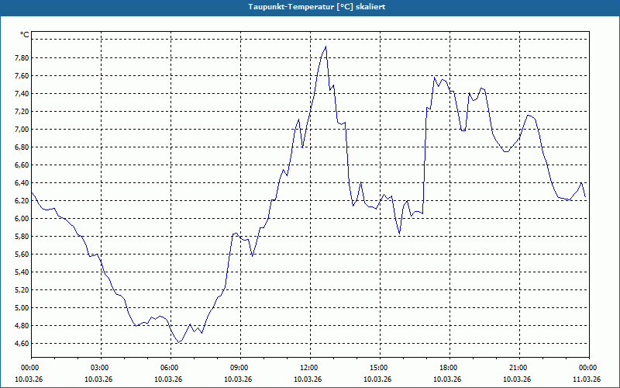Image resolution: width=620 pixels, height=388 pixels.
Task: Click the 06:00 time axis label
Action: coord(170,368)
